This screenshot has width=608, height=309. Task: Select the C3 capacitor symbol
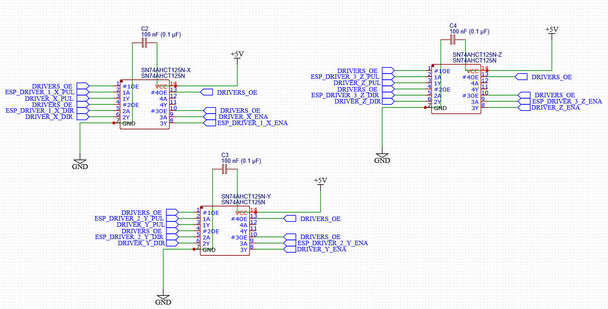coord(225,169)
